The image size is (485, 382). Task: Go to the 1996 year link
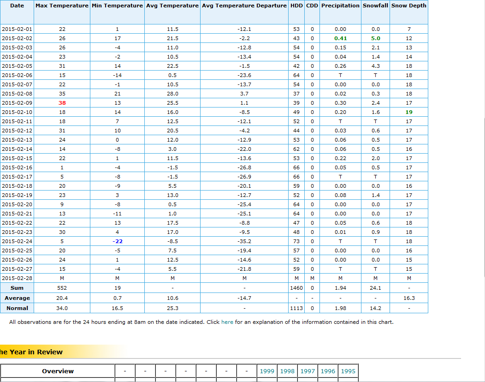point(328,371)
